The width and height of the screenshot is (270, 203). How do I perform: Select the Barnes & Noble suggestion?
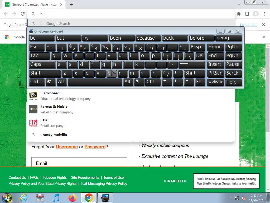click(131, 109)
